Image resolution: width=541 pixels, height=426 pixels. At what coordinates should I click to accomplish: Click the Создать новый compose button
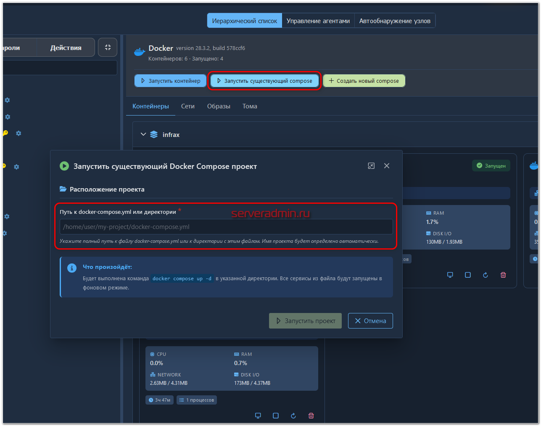pos(364,81)
